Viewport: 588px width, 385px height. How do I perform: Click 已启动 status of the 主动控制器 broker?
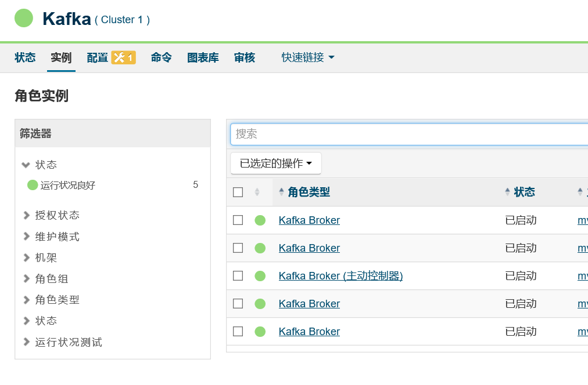pos(521,276)
